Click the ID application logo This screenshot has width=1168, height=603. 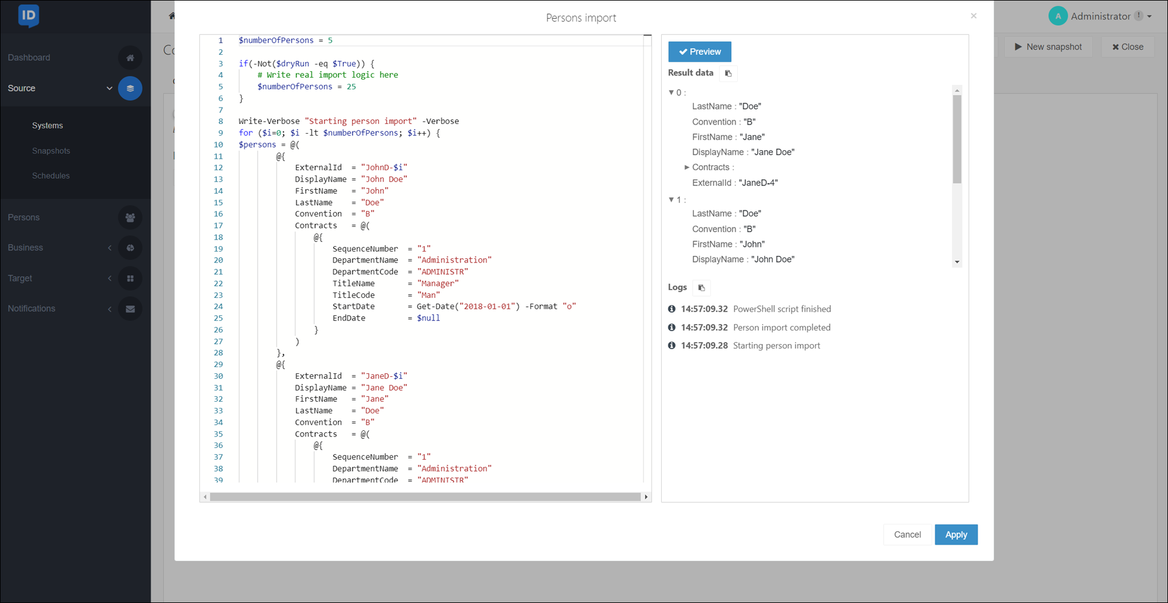(x=29, y=16)
